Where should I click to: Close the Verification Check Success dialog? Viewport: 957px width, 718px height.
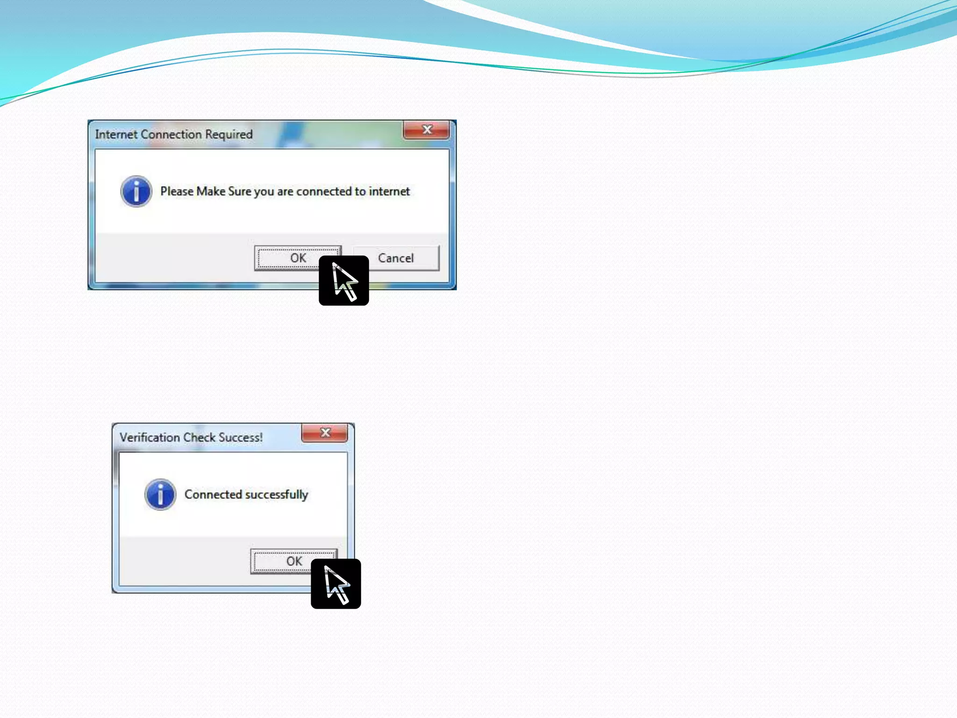coord(325,433)
